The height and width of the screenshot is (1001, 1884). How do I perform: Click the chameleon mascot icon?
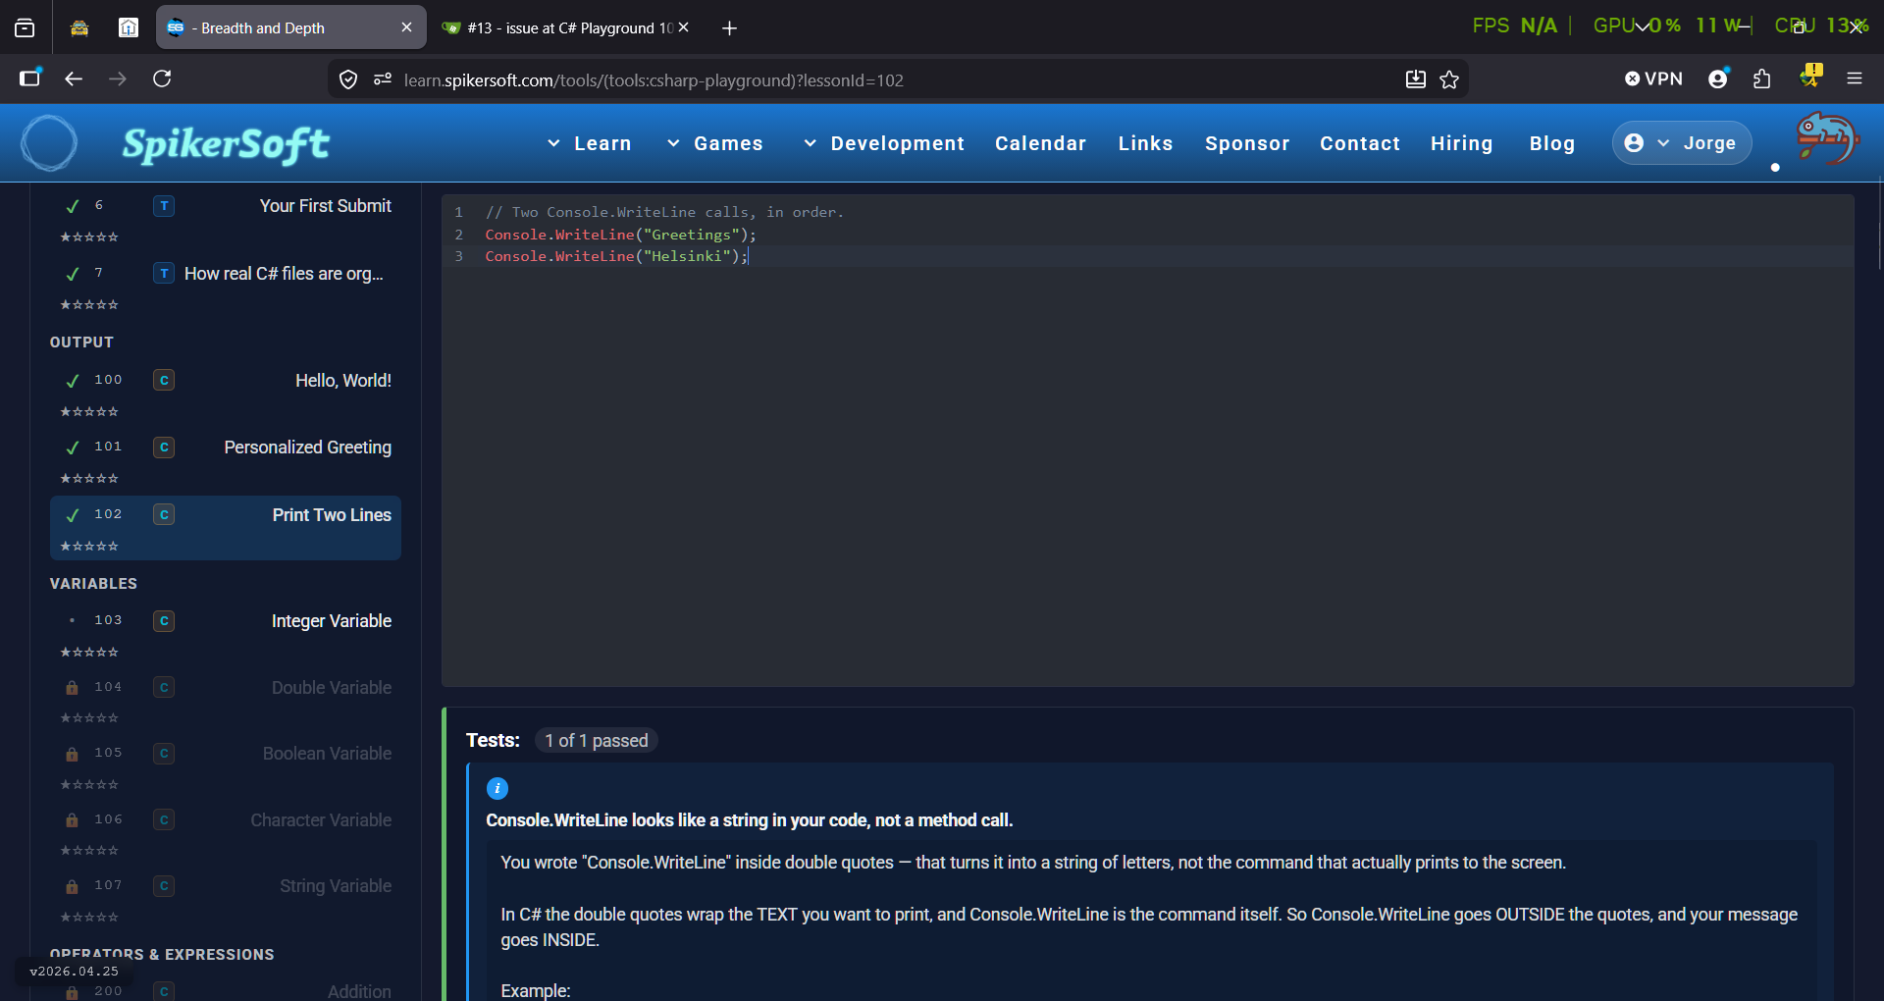tap(1827, 138)
